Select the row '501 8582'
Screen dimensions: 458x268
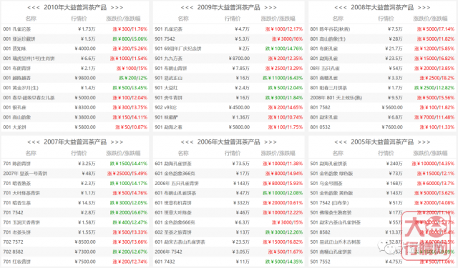[x=382, y=232]
